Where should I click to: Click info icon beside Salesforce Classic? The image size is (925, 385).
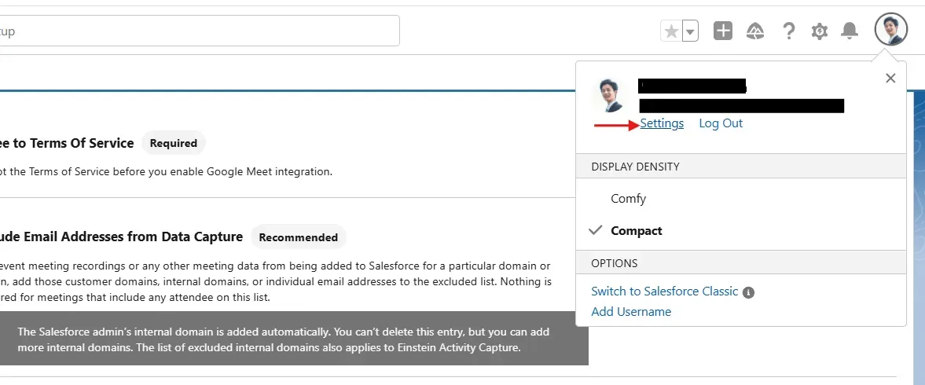[x=749, y=292]
